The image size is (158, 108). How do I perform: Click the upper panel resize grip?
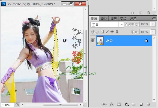[x=154, y=13]
